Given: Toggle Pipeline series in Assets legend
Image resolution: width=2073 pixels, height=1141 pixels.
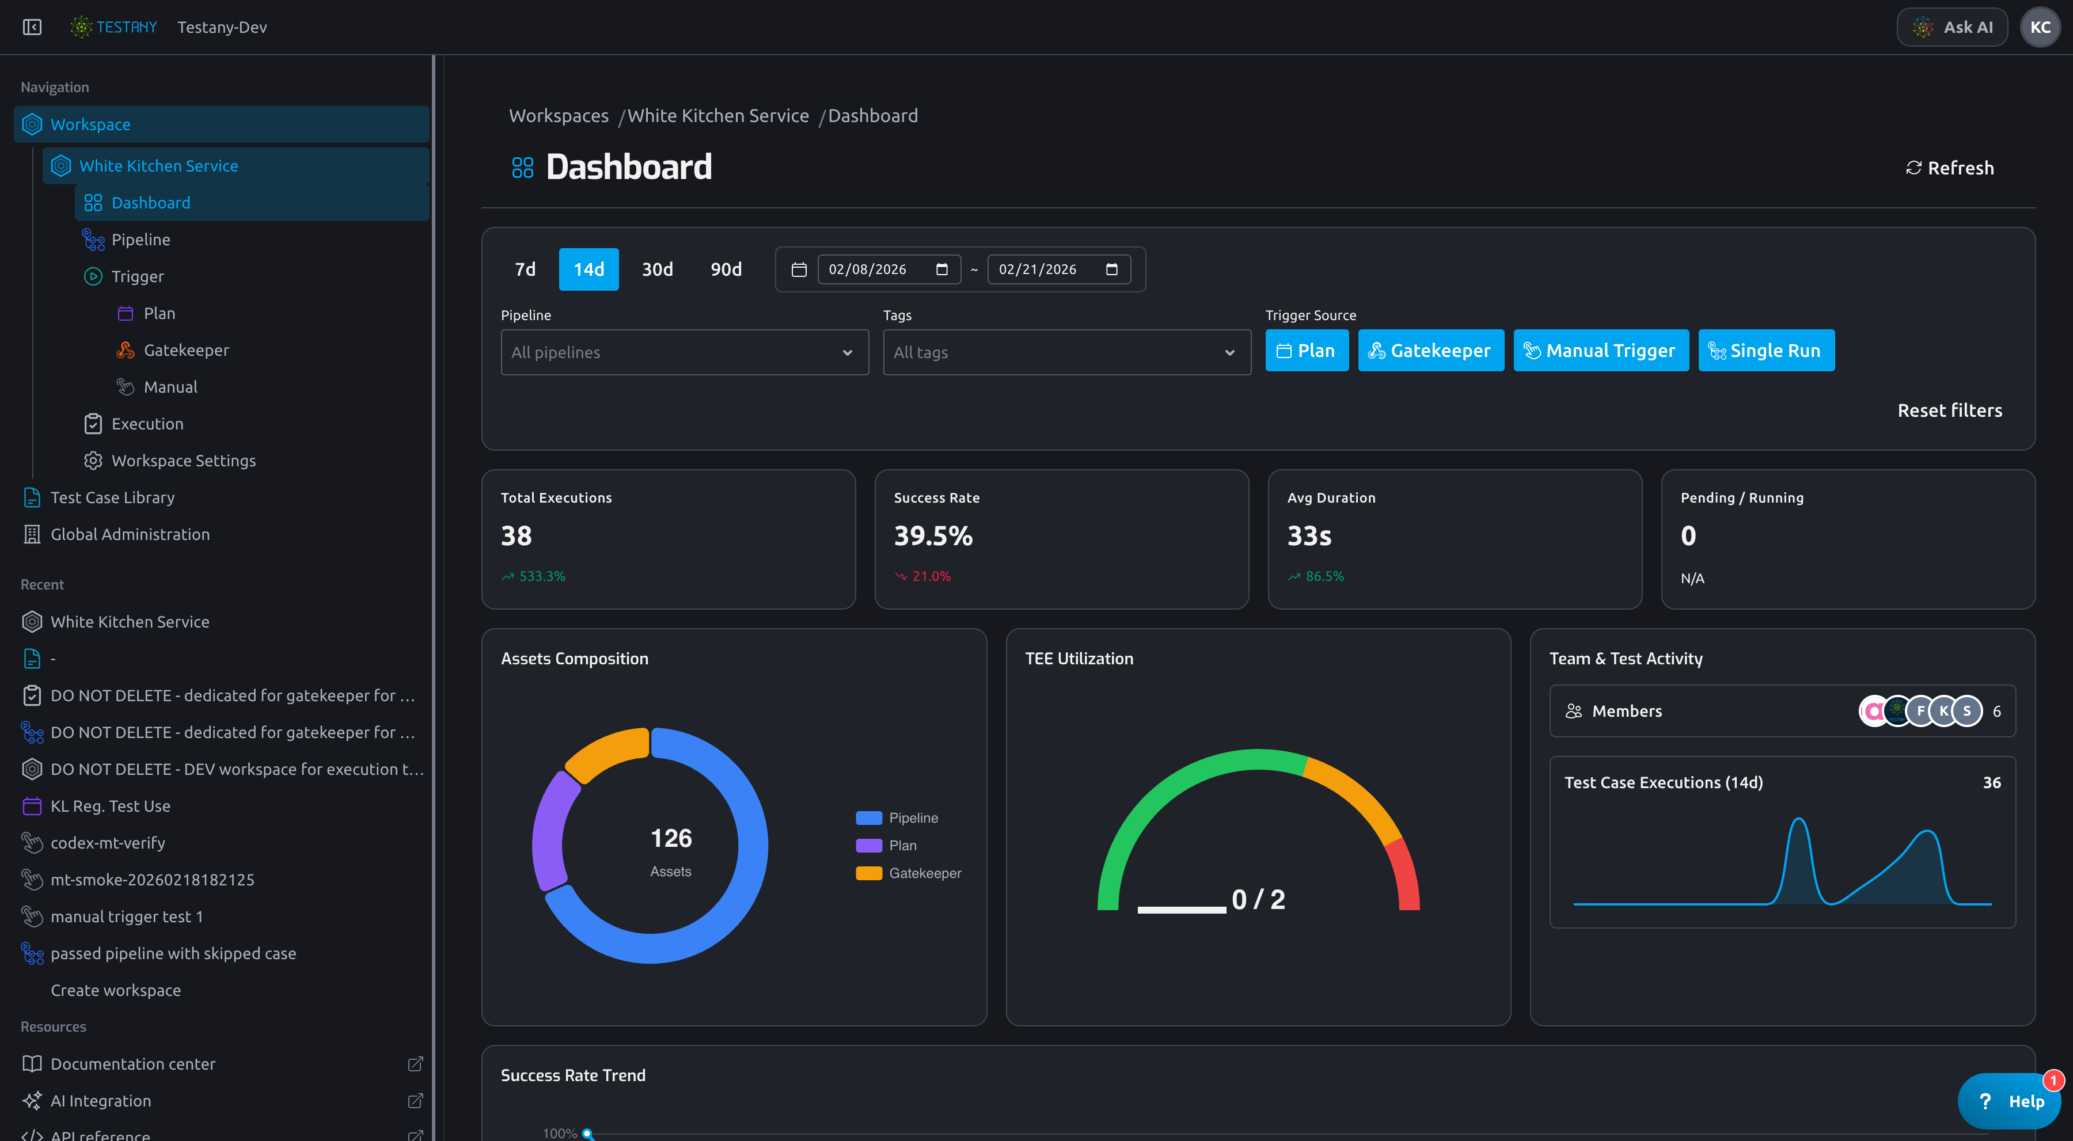Looking at the screenshot, I should (x=897, y=819).
